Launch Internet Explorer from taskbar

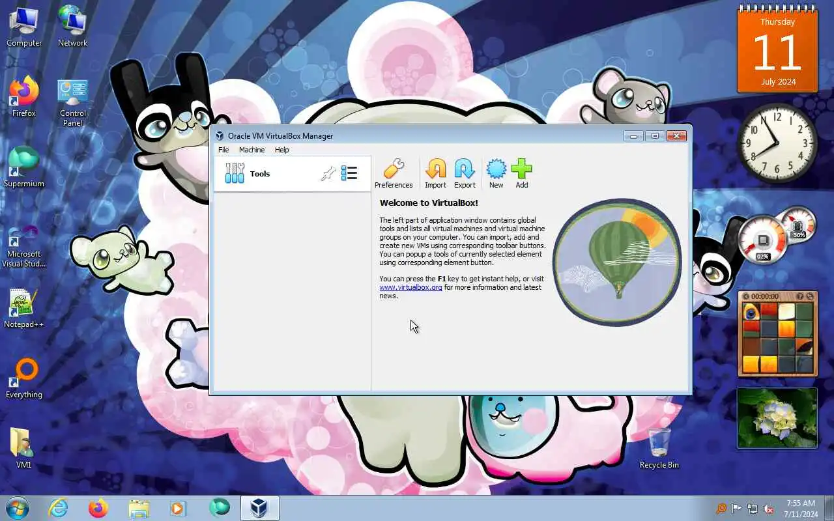59,508
